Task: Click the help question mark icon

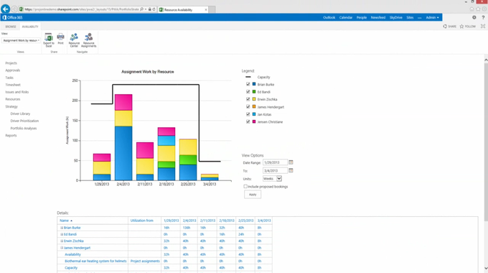Action: [483, 17]
